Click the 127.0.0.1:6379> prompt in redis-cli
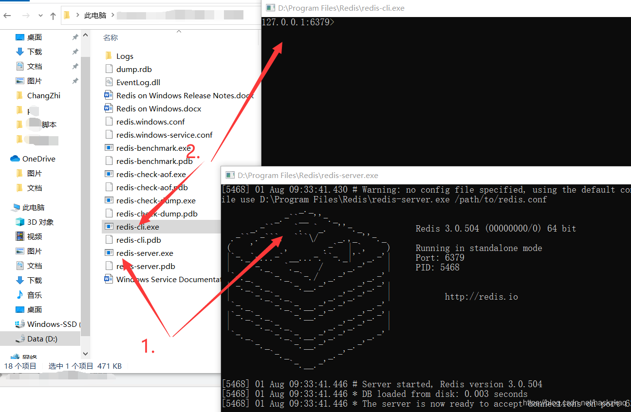Viewport: 631px width, 412px height. click(x=298, y=22)
